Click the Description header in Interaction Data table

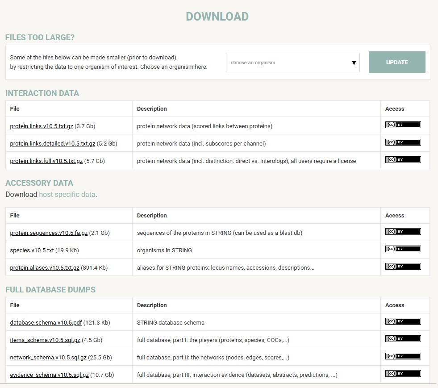[152, 108]
